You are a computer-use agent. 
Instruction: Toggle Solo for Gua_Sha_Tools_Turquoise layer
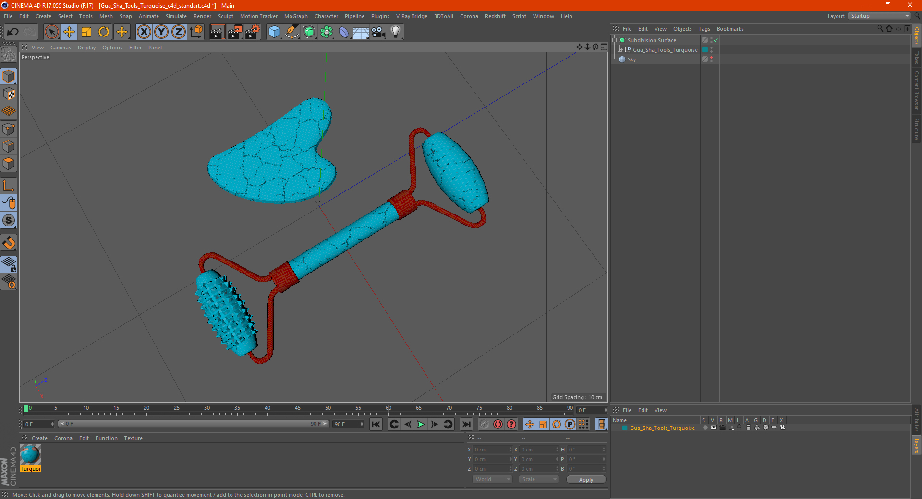pos(705,428)
